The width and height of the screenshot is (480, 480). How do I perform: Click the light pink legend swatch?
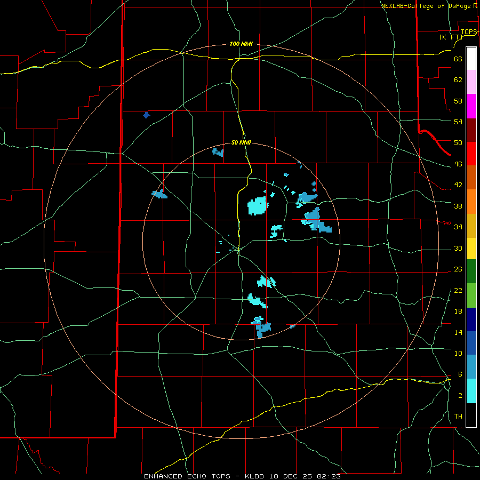[x=471, y=82]
